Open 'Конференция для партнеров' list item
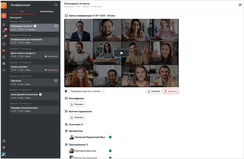Image resolution: width=244 pixels, height=159 pixels. pyautogui.click(x=34, y=41)
